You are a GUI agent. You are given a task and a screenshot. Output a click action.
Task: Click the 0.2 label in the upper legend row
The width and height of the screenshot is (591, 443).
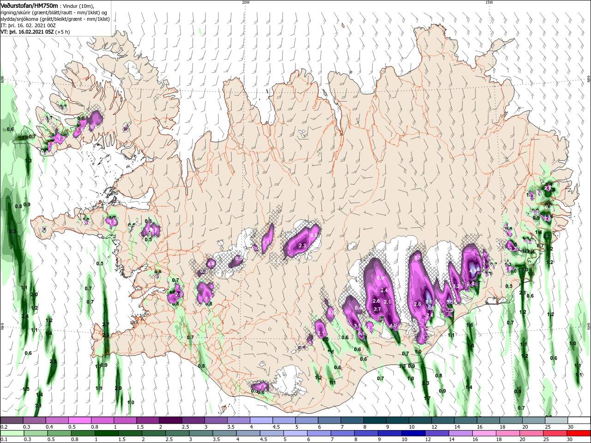(x=4, y=427)
